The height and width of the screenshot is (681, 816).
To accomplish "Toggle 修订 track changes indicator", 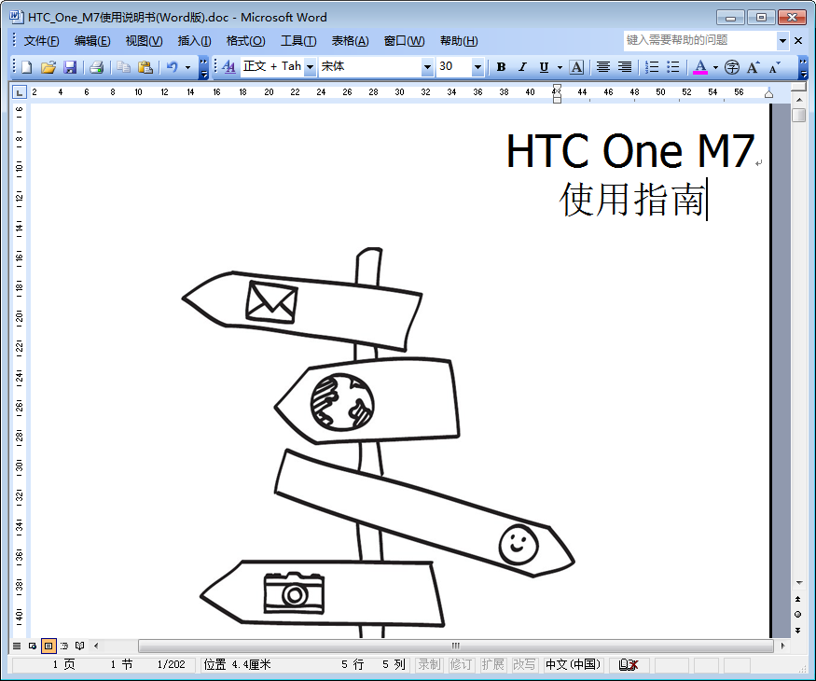I will pos(461,665).
